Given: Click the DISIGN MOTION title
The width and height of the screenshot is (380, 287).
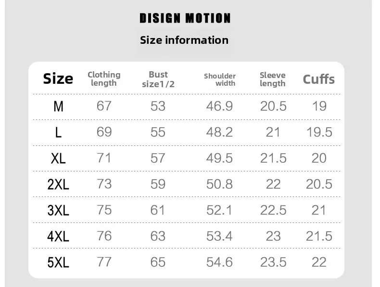Looking at the screenshot, I should [185, 18].
